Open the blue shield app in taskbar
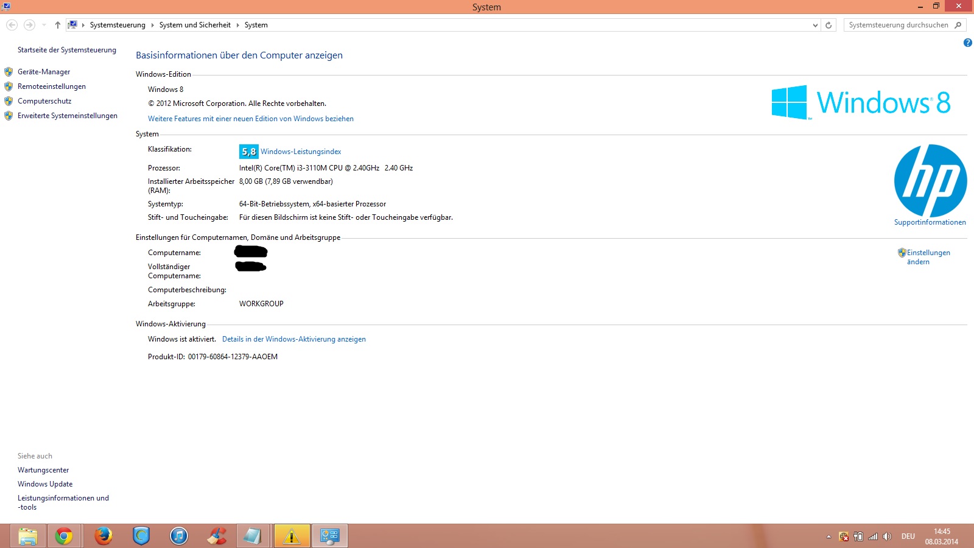Viewport: 974px width, 548px height. 141,536
